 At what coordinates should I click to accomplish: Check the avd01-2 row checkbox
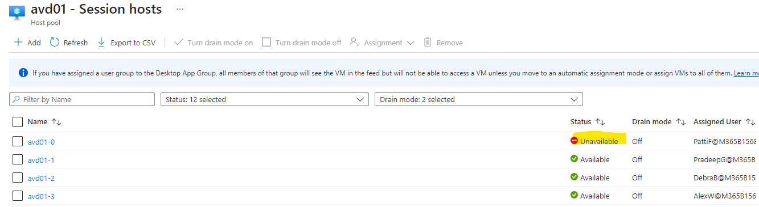click(17, 178)
